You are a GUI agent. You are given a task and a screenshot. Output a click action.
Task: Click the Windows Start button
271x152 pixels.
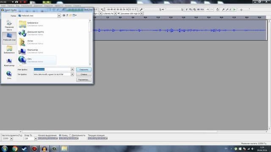coord(5,149)
